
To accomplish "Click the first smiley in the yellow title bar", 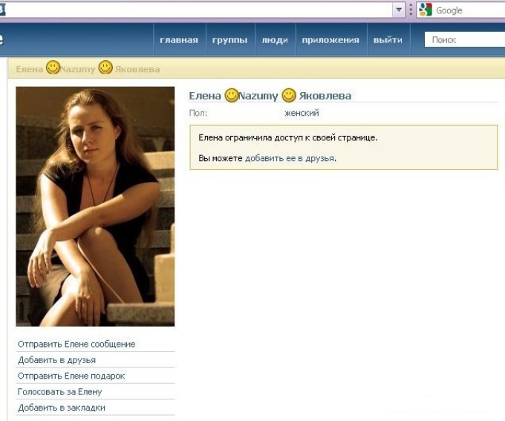I will pos(53,68).
